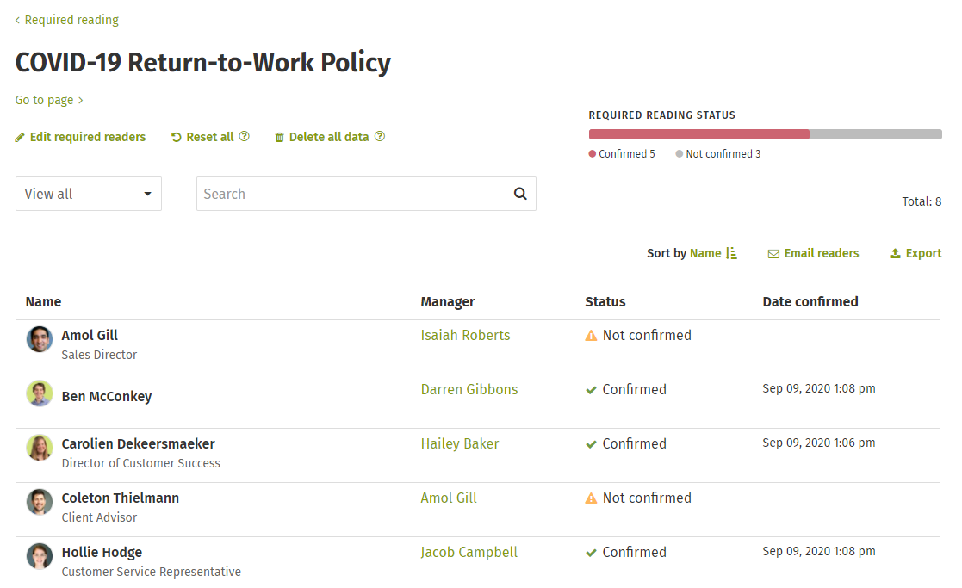Screen dimensions: 962x588
Task: Focus the Search input field
Action: pos(353,194)
